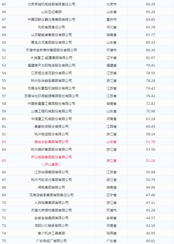Screen dimensions: 174x244
Task: Click 安徽省 region cell
Action: [111, 218]
